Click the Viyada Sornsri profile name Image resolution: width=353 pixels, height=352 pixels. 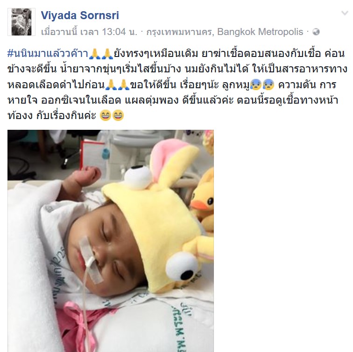pyautogui.click(x=80, y=15)
